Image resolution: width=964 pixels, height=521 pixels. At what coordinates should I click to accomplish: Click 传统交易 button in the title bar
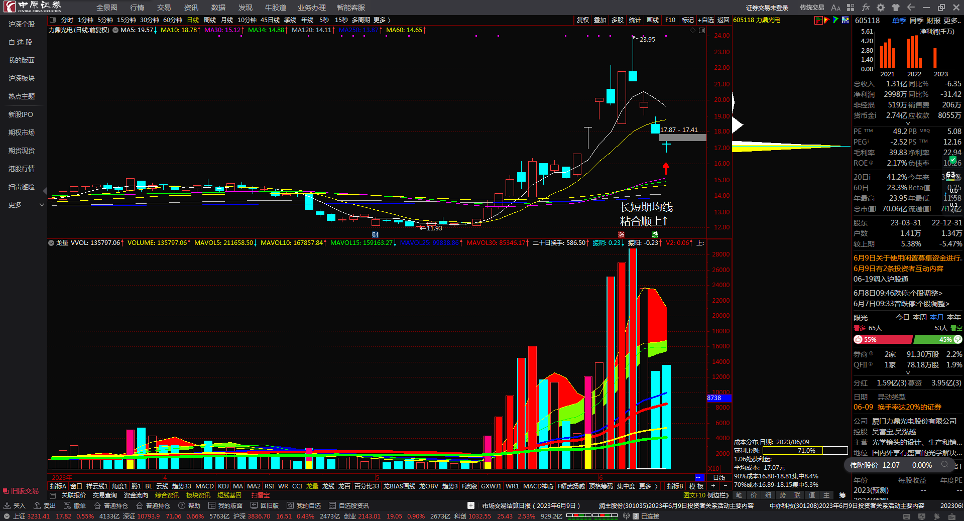pyautogui.click(x=812, y=8)
